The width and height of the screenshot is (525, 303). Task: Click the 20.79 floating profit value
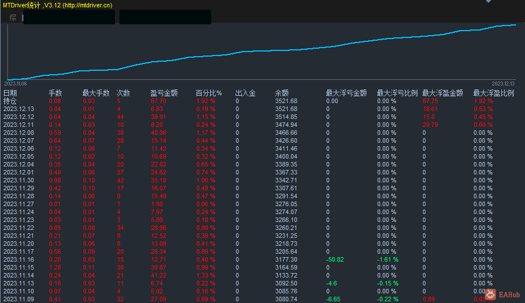click(430, 125)
